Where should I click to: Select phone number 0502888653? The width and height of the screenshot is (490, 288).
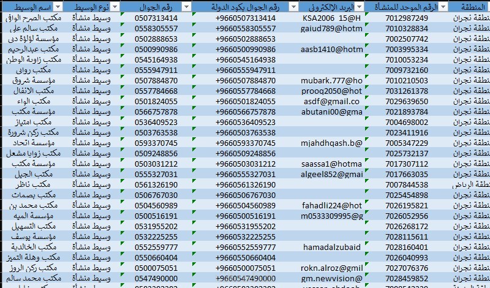156,39
